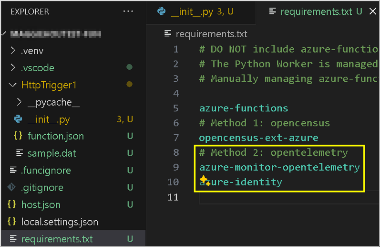Screen dimensions: 380x247
Task: Click the sparkle code-action icon on line 10
Action: (x=205, y=181)
